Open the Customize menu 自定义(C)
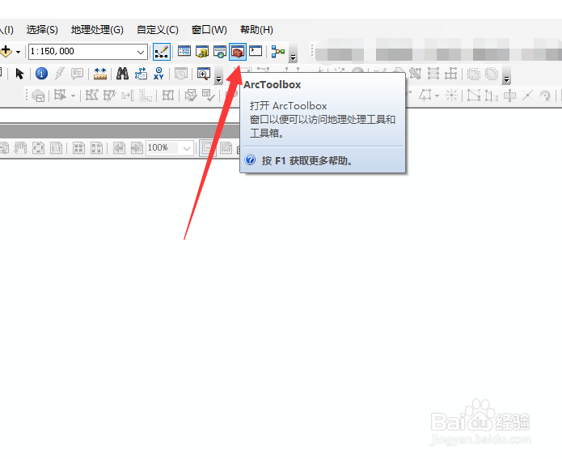Screen dimensions: 562x459 click(158, 29)
